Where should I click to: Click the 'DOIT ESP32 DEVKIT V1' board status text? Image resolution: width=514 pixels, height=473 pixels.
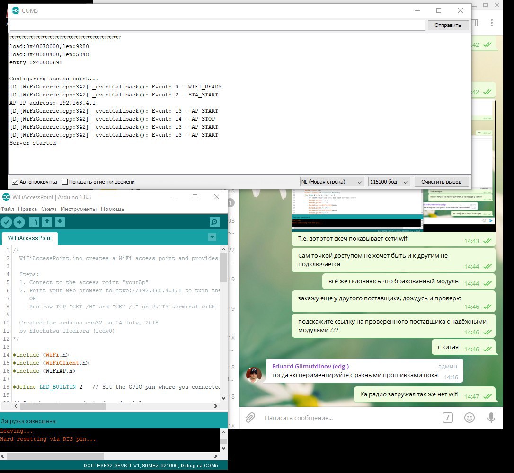click(x=111, y=465)
